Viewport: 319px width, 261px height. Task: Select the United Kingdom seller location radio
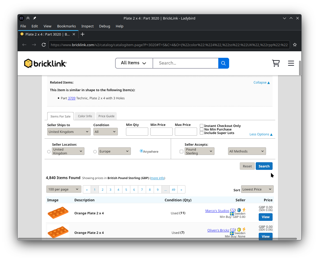tap(49, 152)
